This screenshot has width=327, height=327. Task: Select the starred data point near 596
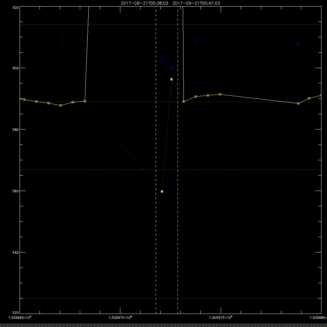[x=171, y=79]
